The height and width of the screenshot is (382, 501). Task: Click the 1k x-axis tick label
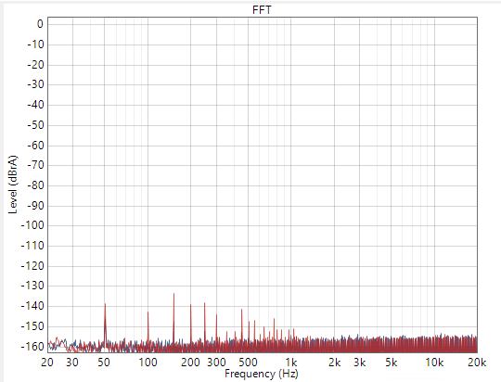(x=291, y=363)
